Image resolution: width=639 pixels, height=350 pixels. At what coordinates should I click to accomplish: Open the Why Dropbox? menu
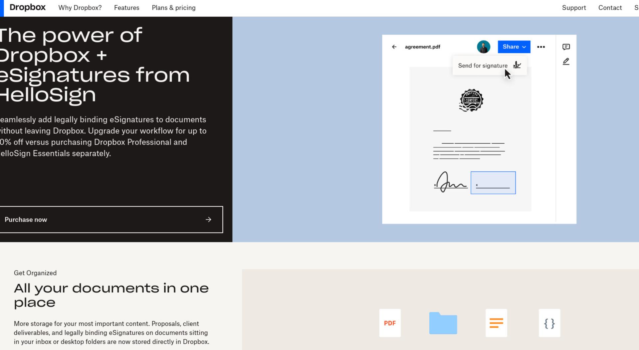pos(80,8)
